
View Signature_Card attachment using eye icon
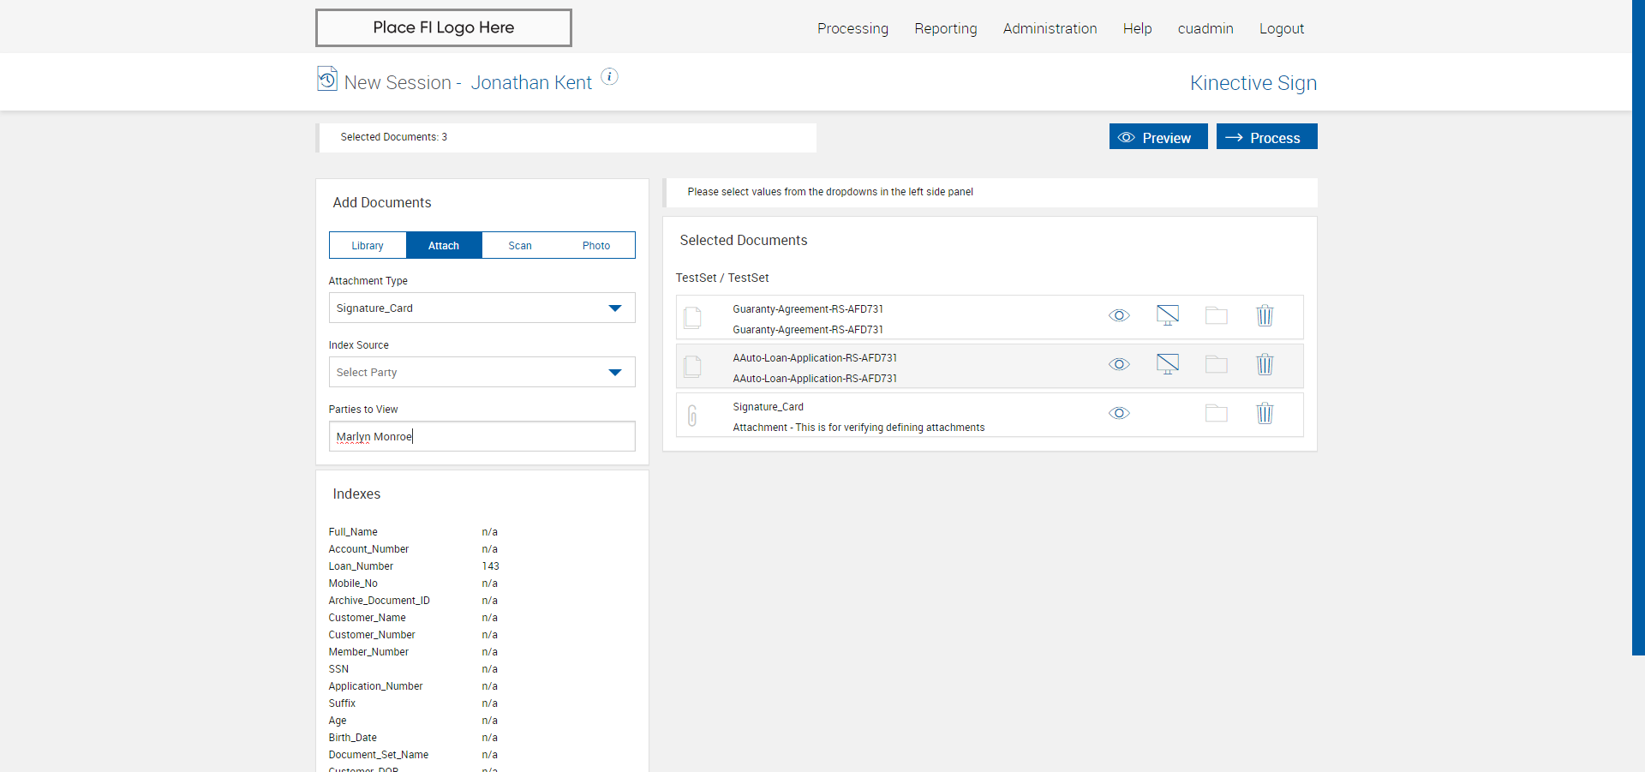[x=1119, y=414]
